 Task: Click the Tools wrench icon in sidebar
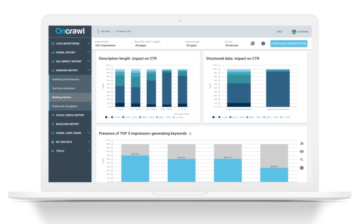point(53,151)
